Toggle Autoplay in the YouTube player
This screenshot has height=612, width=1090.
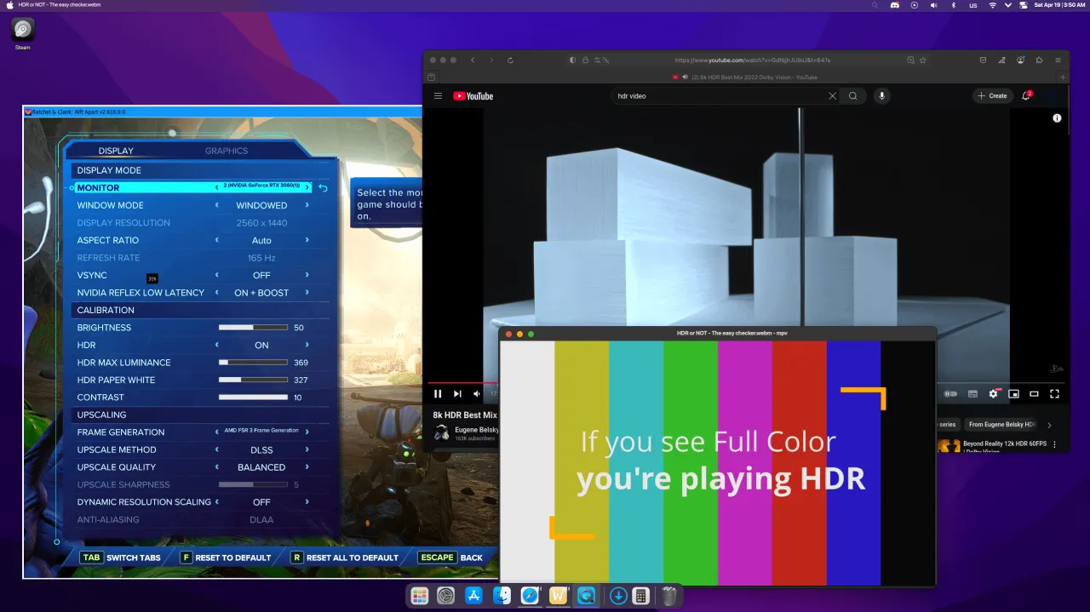tap(950, 393)
